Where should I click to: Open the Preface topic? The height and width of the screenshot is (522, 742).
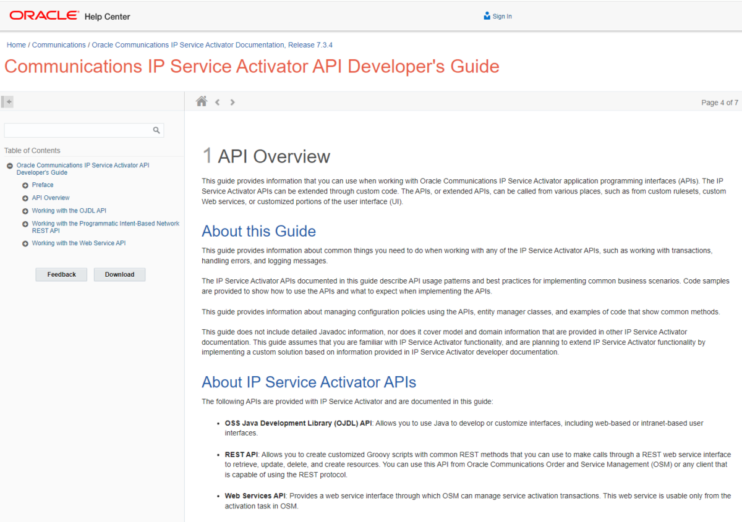(x=43, y=185)
